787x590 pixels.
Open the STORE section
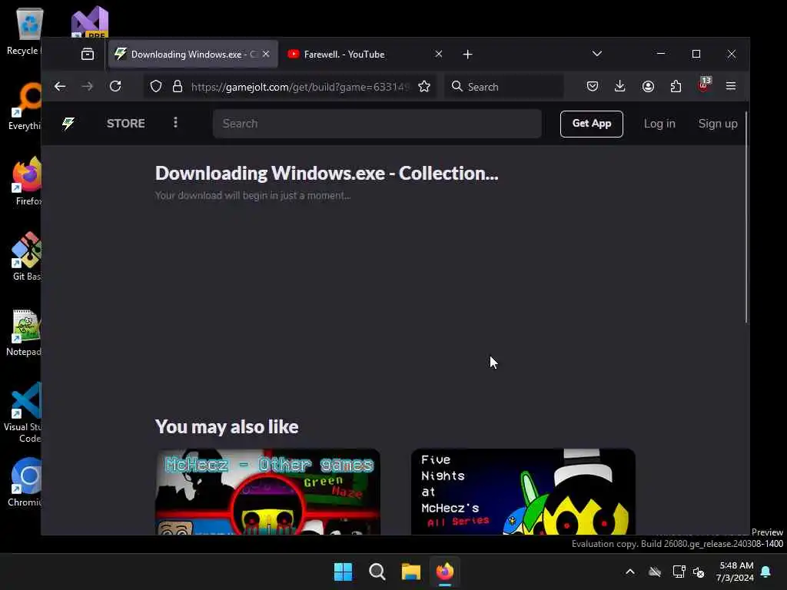[x=125, y=124]
